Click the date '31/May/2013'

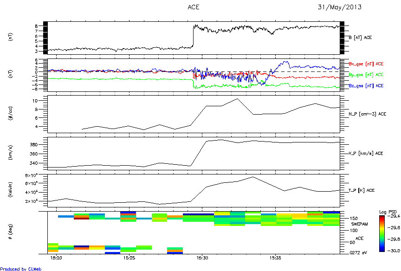340,7
